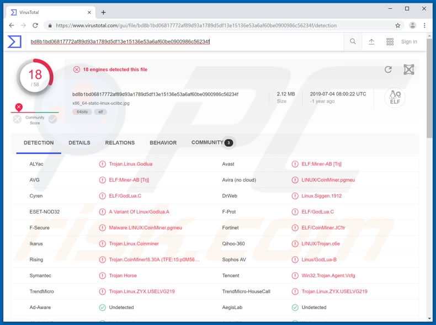436x325 pixels.
Task: Click the TrendMicro-HouseCall Trojan.Linux.ZYX.USELVG219 result
Action: coord(334,291)
